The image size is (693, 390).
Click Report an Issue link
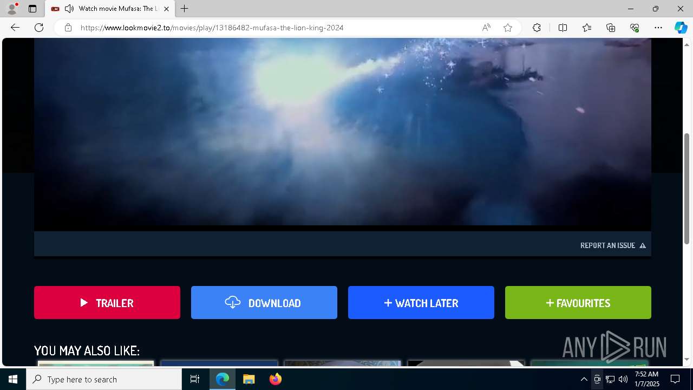coord(613,245)
